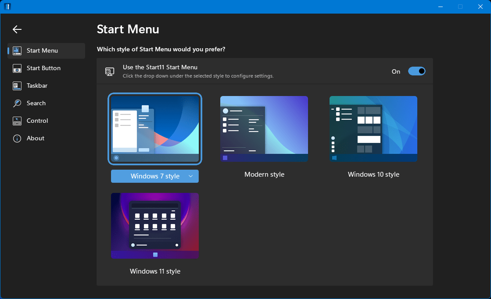Open the Windows 7 style dropdown
The height and width of the screenshot is (299, 491).
click(155, 176)
